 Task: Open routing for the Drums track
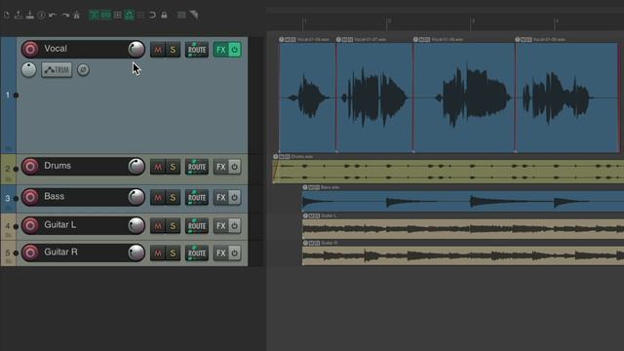pyautogui.click(x=197, y=167)
